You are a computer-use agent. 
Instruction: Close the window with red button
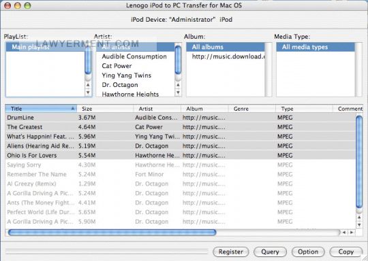7,5
